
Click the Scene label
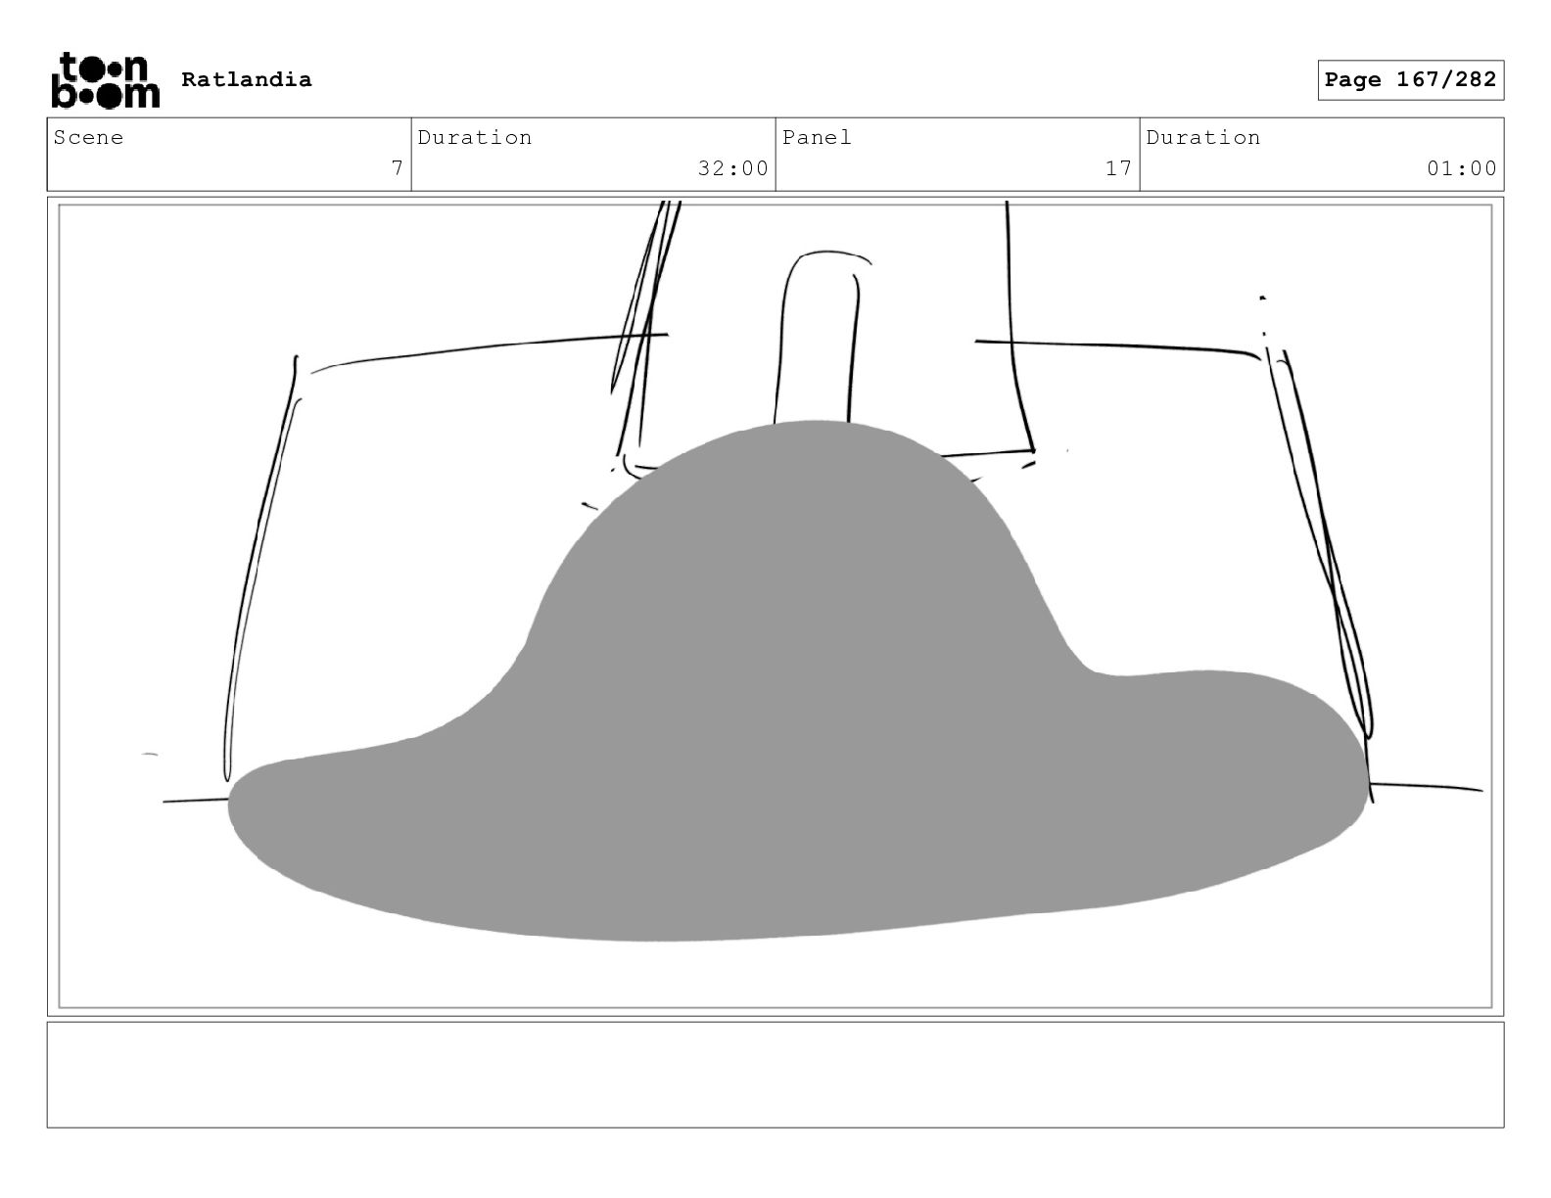[x=89, y=137]
